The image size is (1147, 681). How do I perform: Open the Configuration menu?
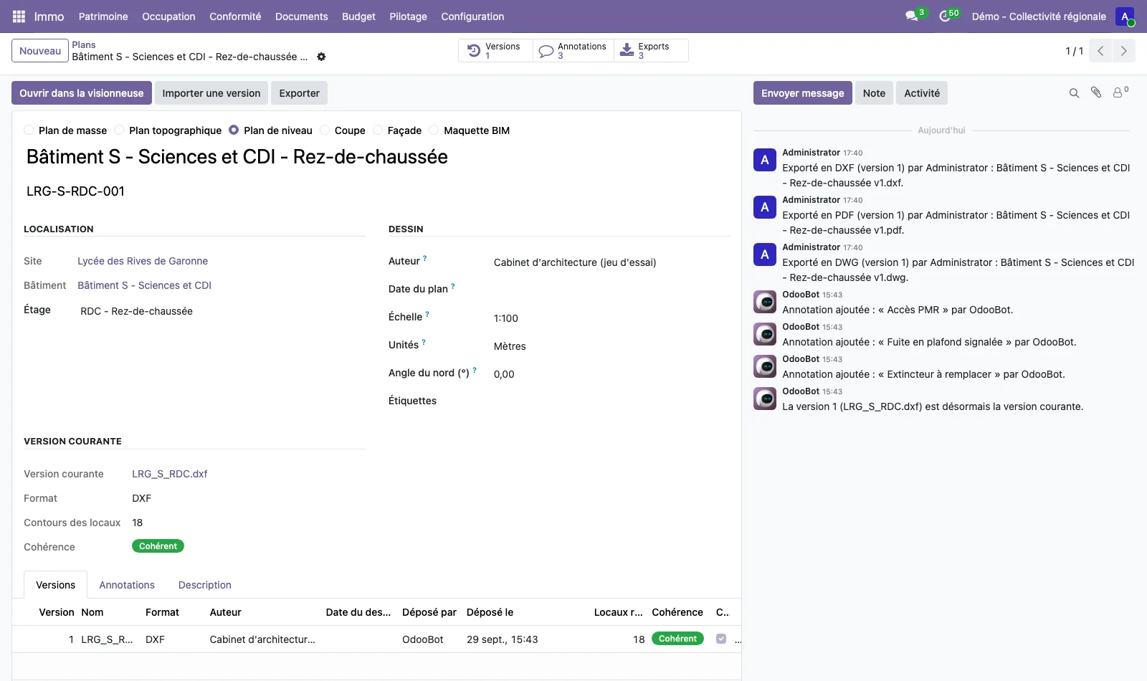[472, 16]
